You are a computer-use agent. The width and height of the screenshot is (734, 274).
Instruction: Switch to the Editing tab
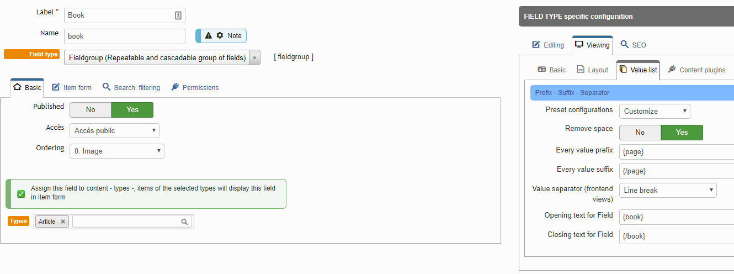pyautogui.click(x=548, y=45)
